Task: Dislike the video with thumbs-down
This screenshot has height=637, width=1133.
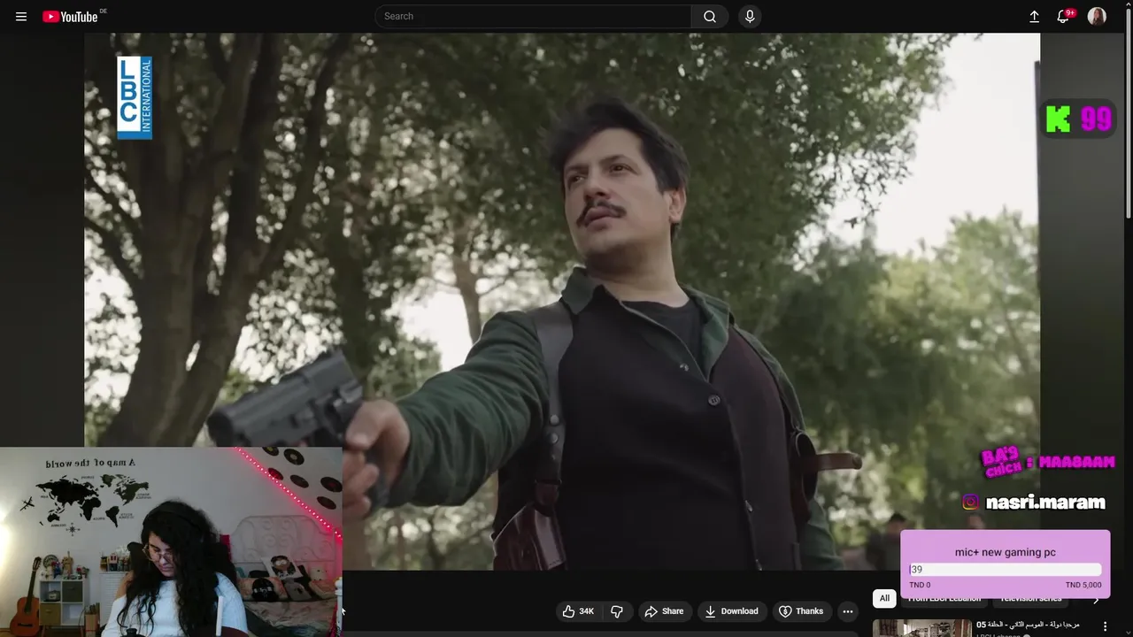Action: 617,611
